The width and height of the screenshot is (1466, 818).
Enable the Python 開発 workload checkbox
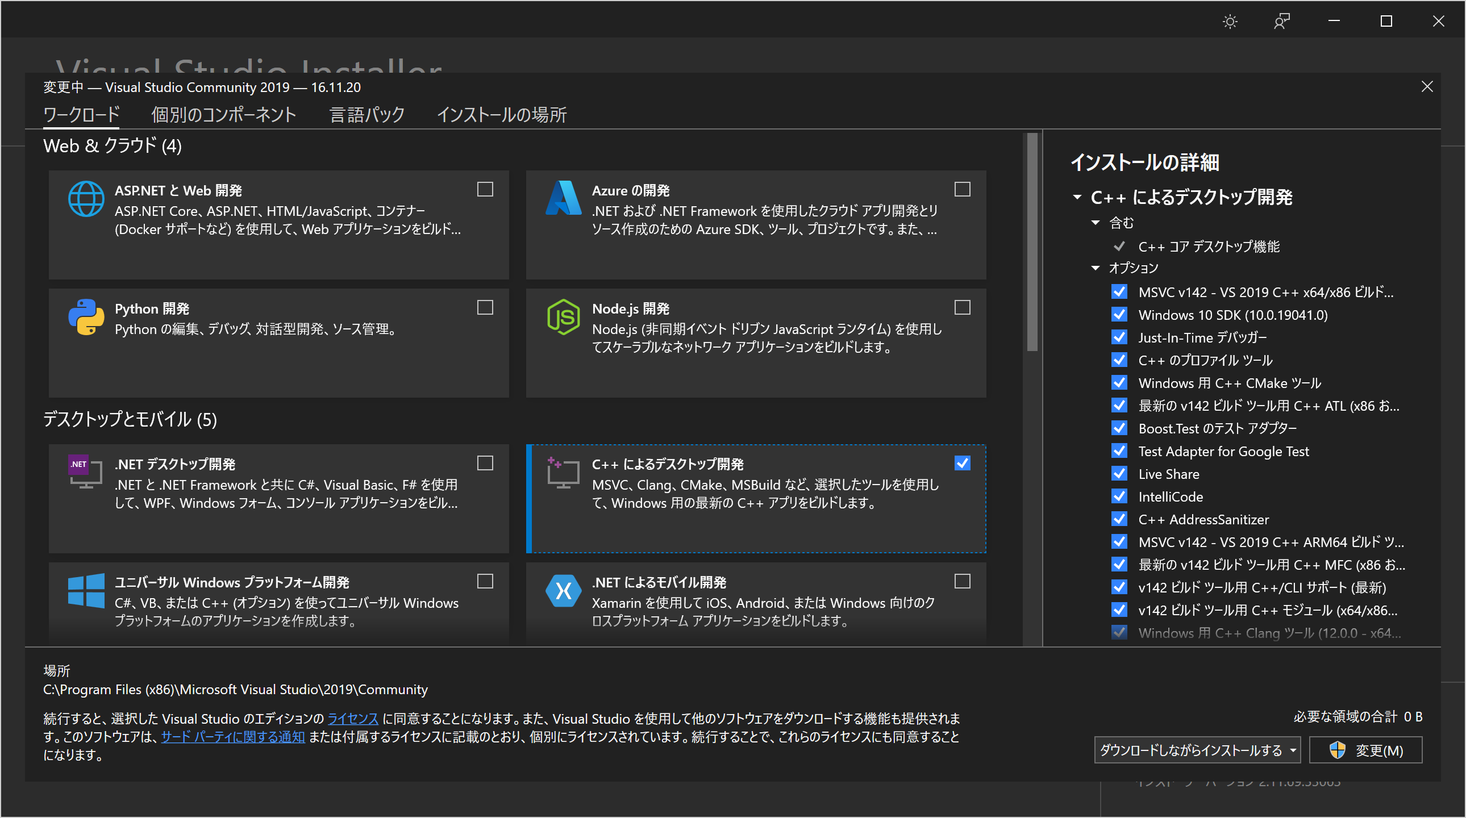(484, 308)
